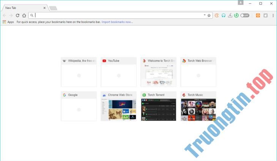The height and width of the screenshot is (161, 277).
Task: Open the Torch Web Browser tile
Action: (x=198, y=72)
